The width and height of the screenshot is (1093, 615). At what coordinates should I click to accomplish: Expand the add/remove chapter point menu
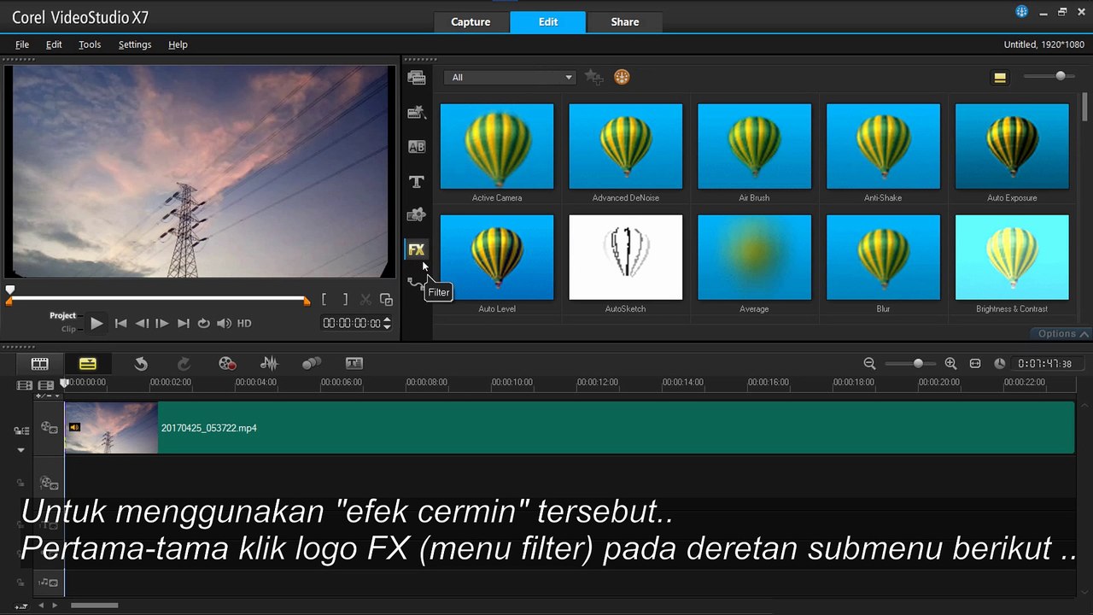pyautogui.click(x=48, y=395)
